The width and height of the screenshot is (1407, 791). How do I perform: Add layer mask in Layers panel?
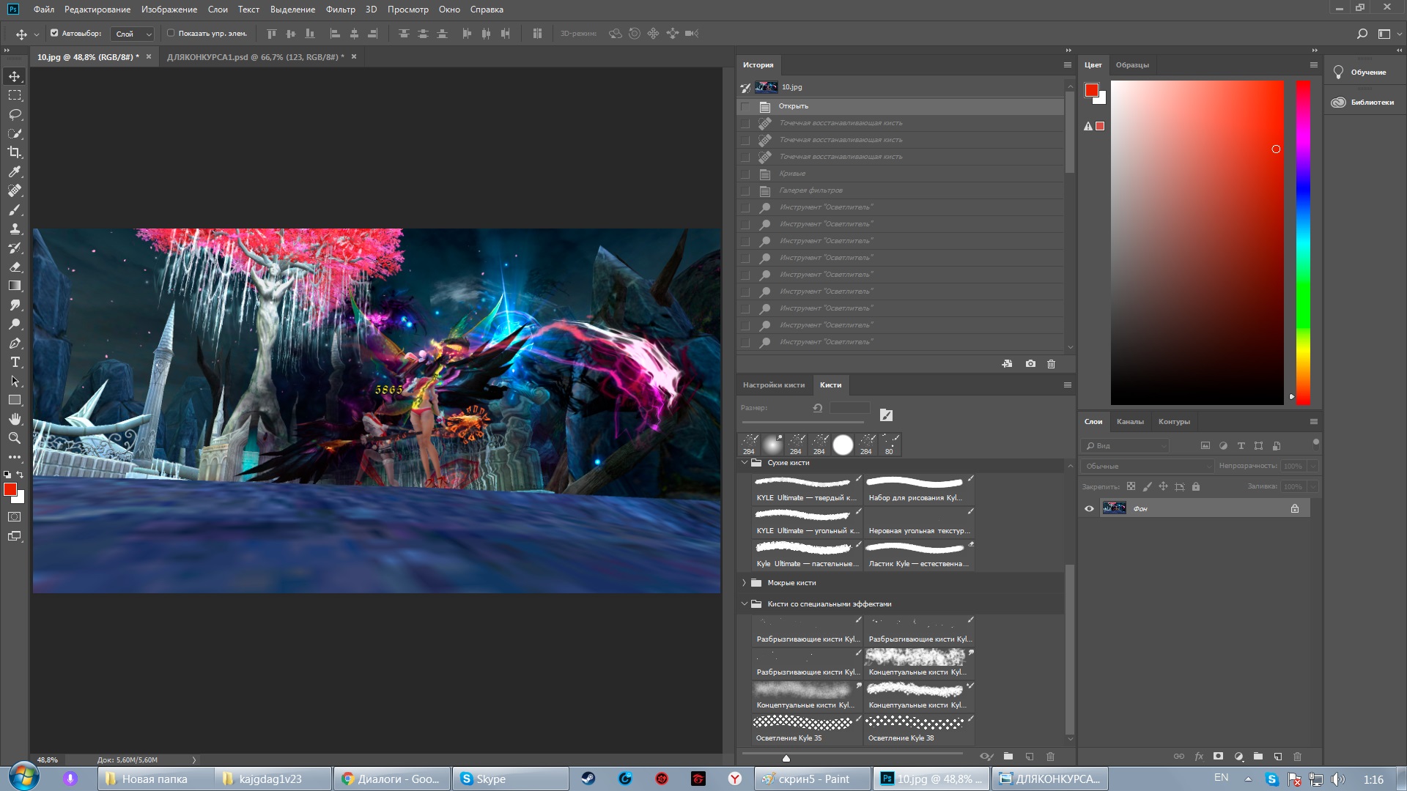pos(1218,756)
